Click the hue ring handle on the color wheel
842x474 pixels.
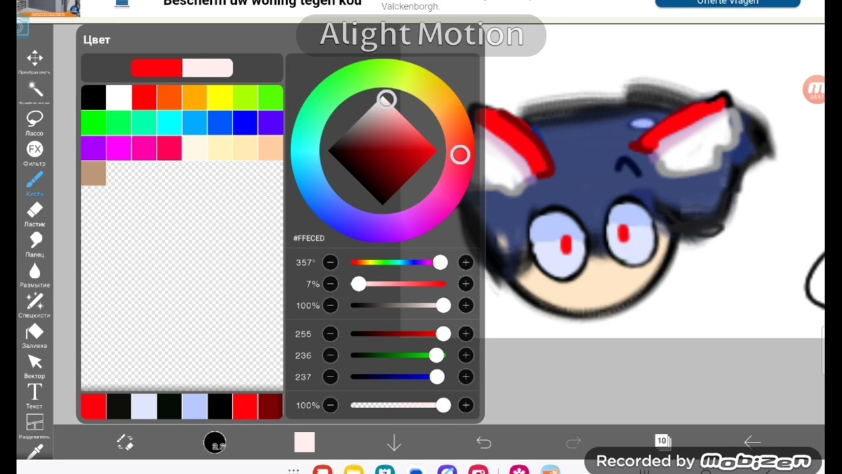(x=460, y=155)
